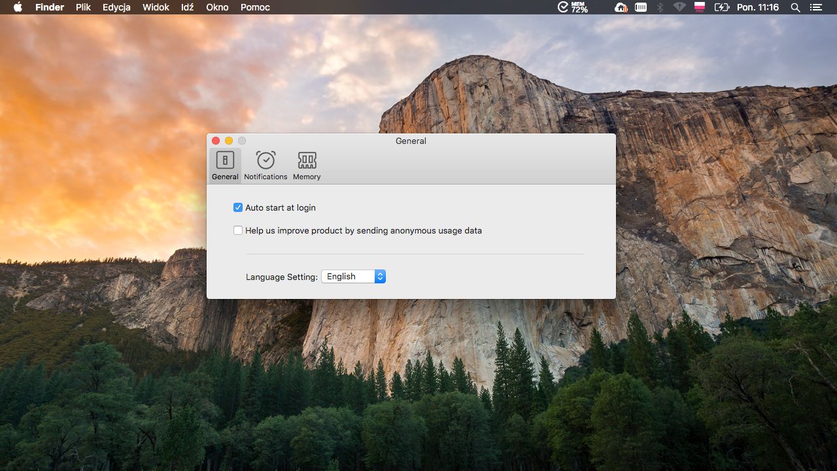Viewport: 837px width, 471px height.
Task: Uncheck Auto start at login
Action: pyautogui.click(x=238, y=207)
